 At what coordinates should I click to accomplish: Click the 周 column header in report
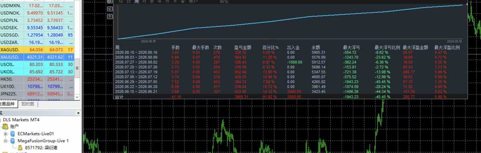(117, 47)
